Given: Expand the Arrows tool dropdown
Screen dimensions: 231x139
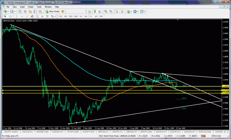Looking at the screenshot, I should 55,16.
